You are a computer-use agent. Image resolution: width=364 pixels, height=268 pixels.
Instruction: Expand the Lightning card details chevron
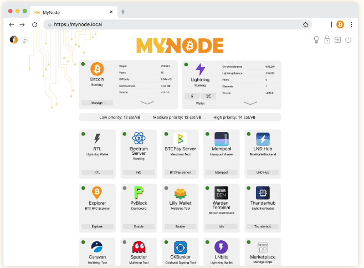click(x=250, y=103)
